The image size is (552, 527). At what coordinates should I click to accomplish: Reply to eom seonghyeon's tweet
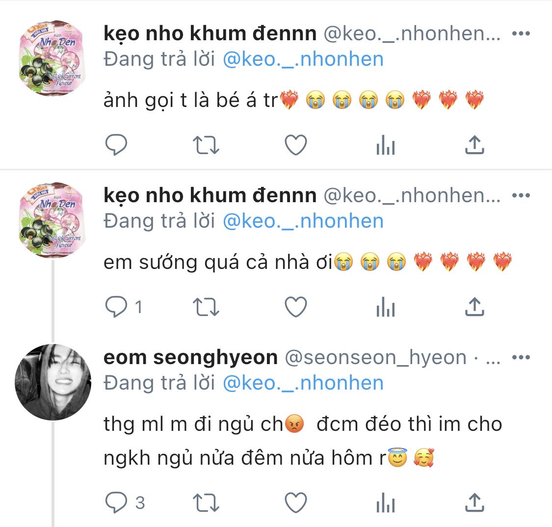116,502
